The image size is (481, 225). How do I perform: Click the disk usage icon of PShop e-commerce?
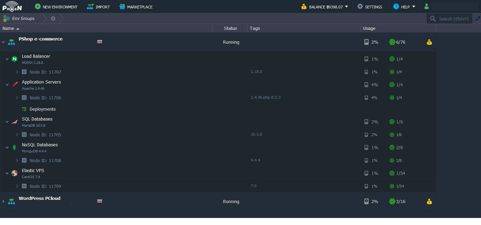(x=366, y=42)
